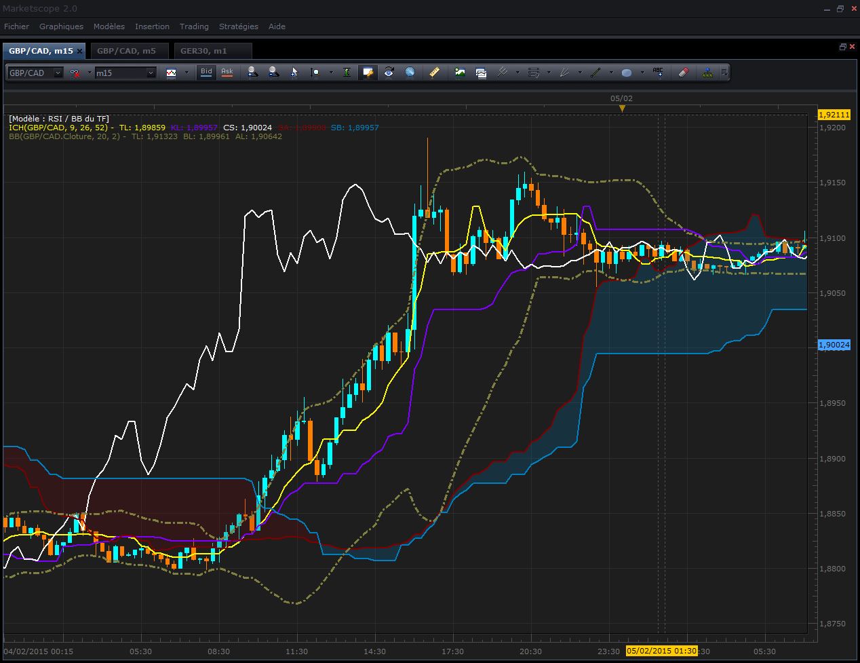Click the BB(GBP/CAD.Cloture, 20, 2) indicator label
The height and width of the screenshot is (663, 860).
65,136
